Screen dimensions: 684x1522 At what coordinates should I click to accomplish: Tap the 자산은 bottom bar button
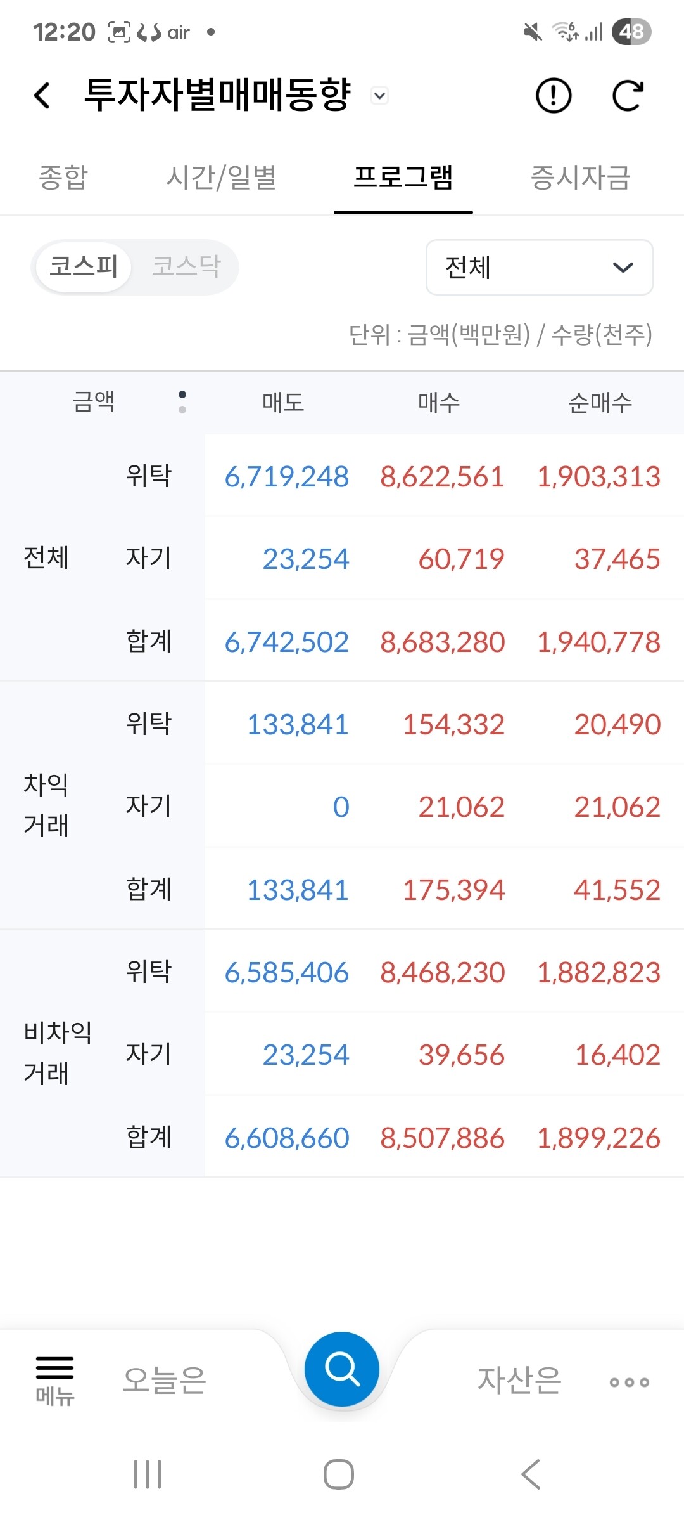click(519, 1380)
